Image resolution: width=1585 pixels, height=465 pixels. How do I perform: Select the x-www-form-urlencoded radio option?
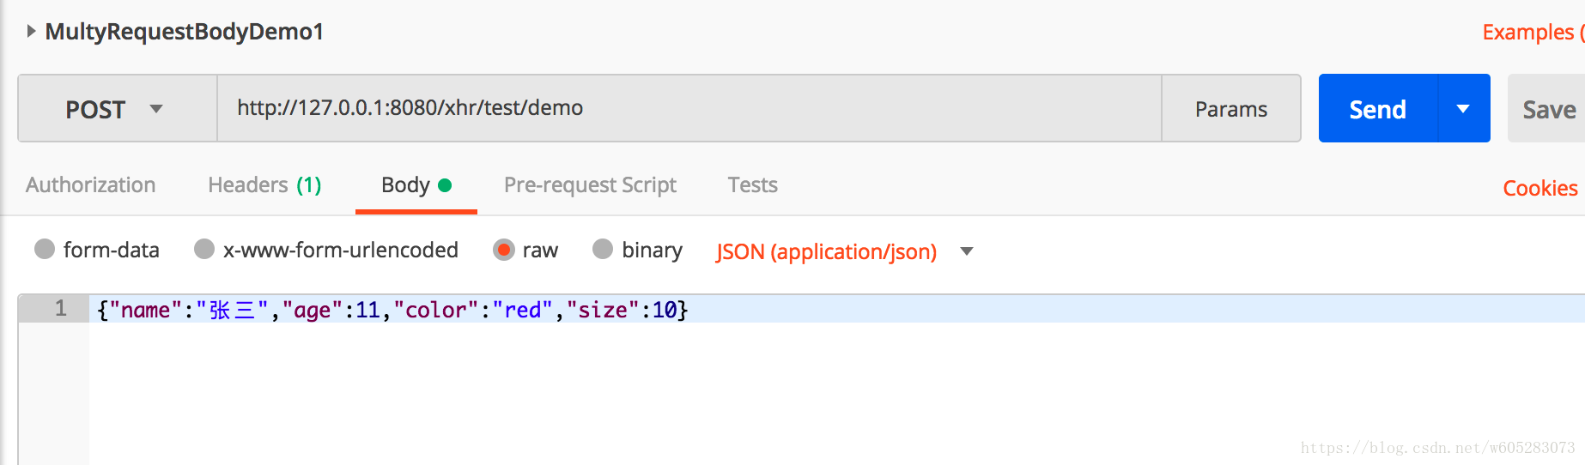click(x=204, y=250)
